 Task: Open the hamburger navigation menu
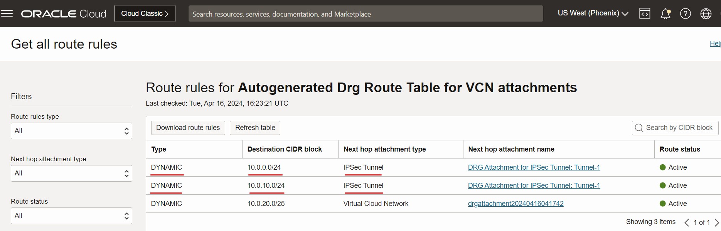click(7, 14)
